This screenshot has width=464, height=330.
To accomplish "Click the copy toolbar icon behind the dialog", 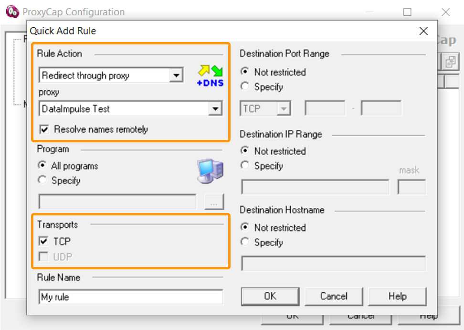I will click(x=450, y=62).
